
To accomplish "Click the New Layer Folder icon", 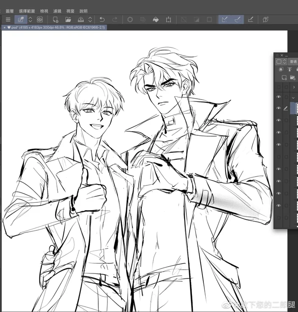I will pos(292,78).
